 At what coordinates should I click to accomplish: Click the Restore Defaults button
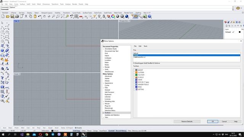tap(187, 121)
